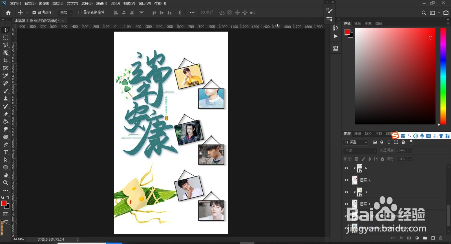
Task: Hide layer 3 with eye icon
Action: coord(346,192)
